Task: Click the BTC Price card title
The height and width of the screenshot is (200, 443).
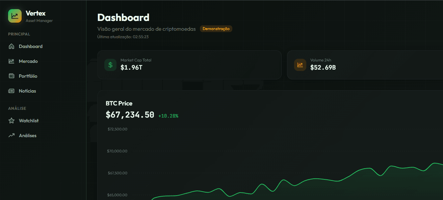Action: coord(119,103)
